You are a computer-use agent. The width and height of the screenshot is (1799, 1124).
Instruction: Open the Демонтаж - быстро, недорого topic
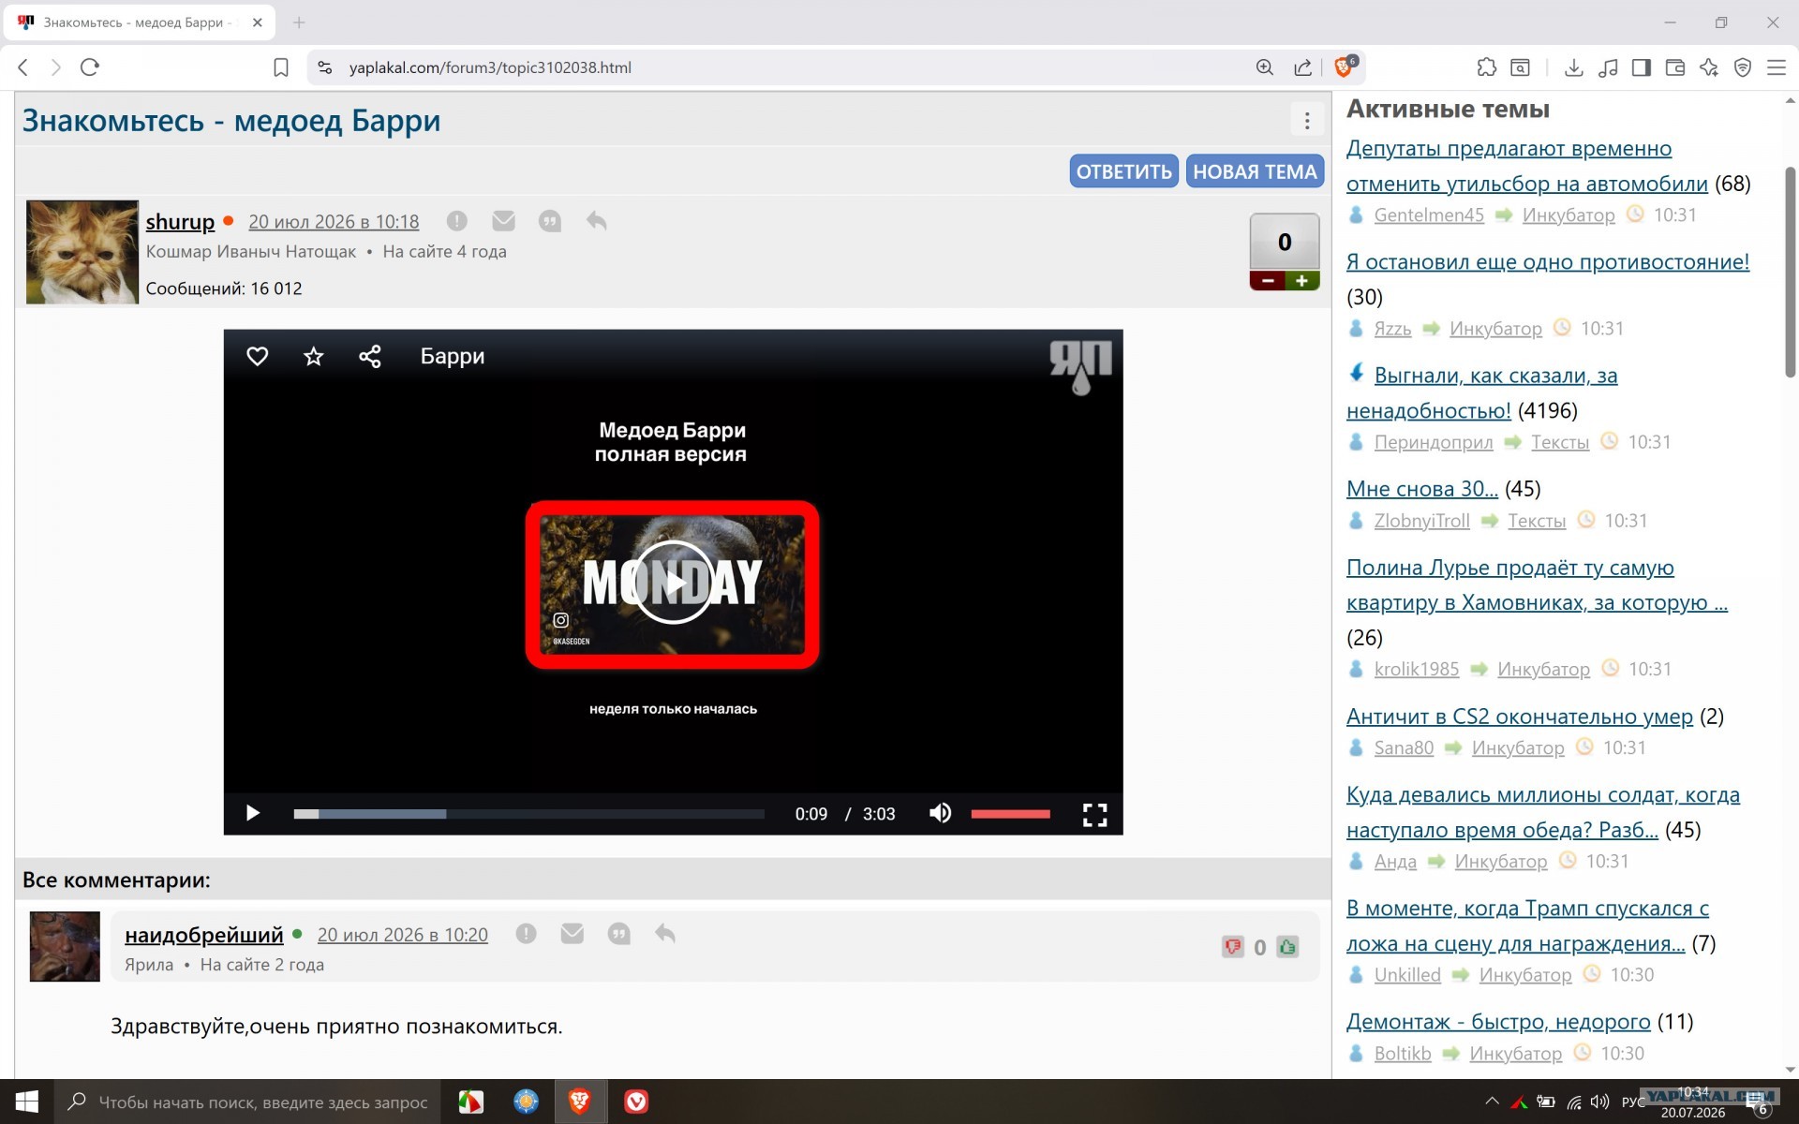pos(1498,1021)
